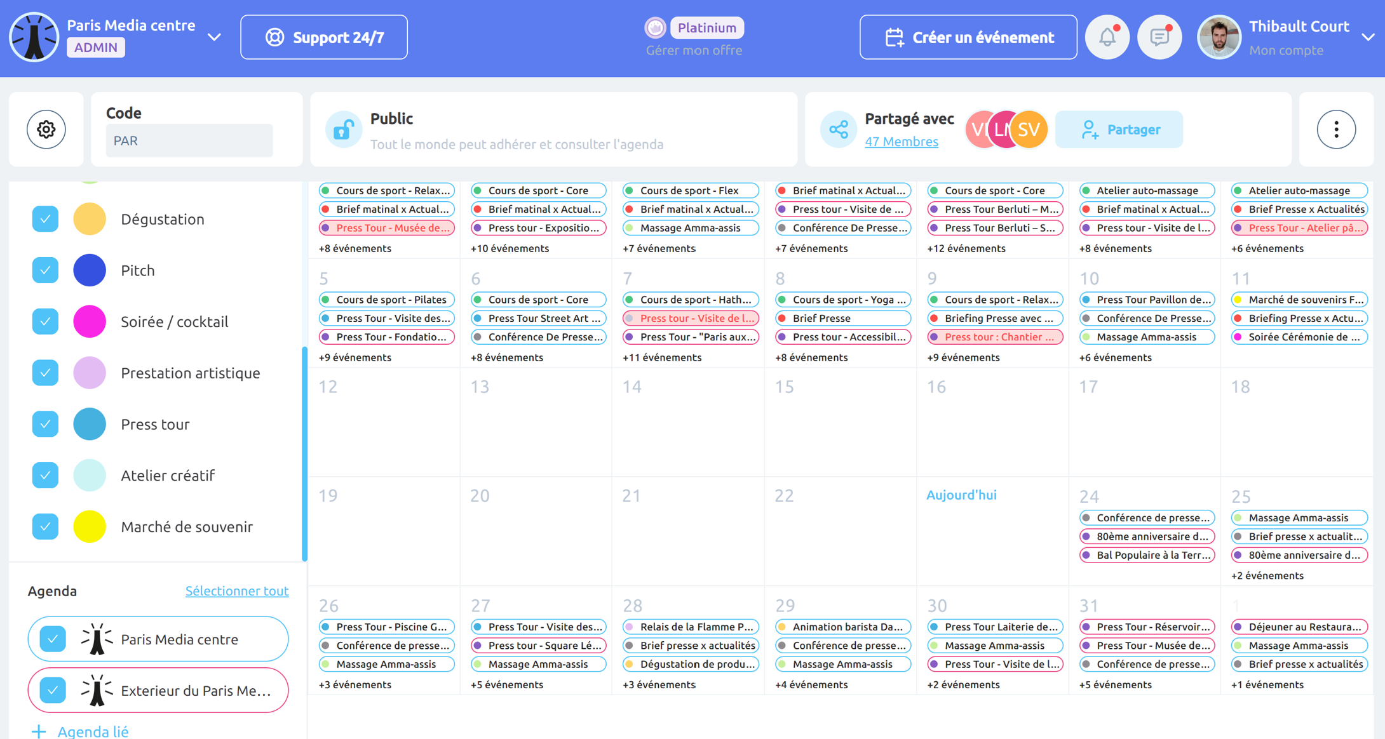
Task: Click the Sélectionner tout link
Action: (236, 591)
